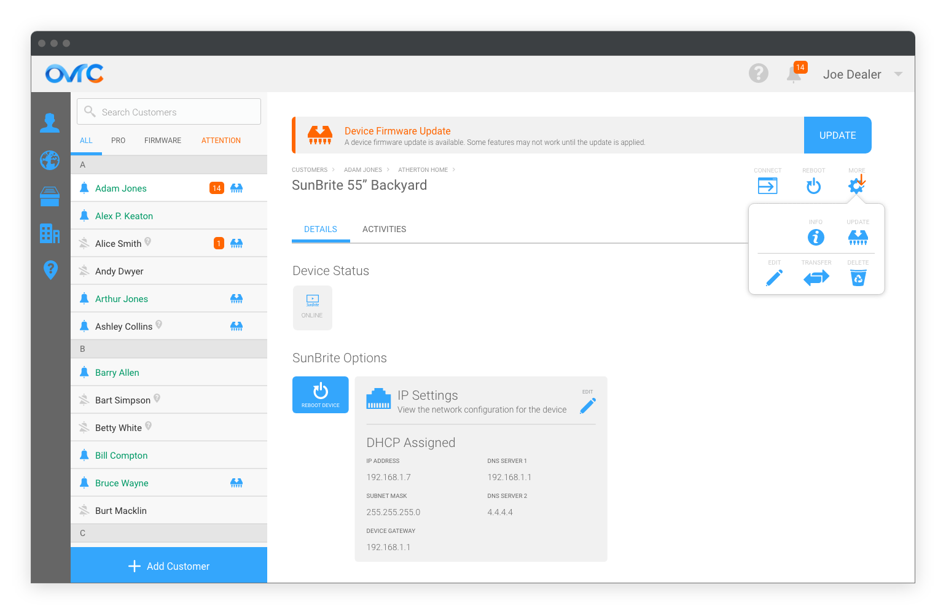Open ADAM JONES breadcrumb link
946x614 pixels.
[x=363, y=170]
